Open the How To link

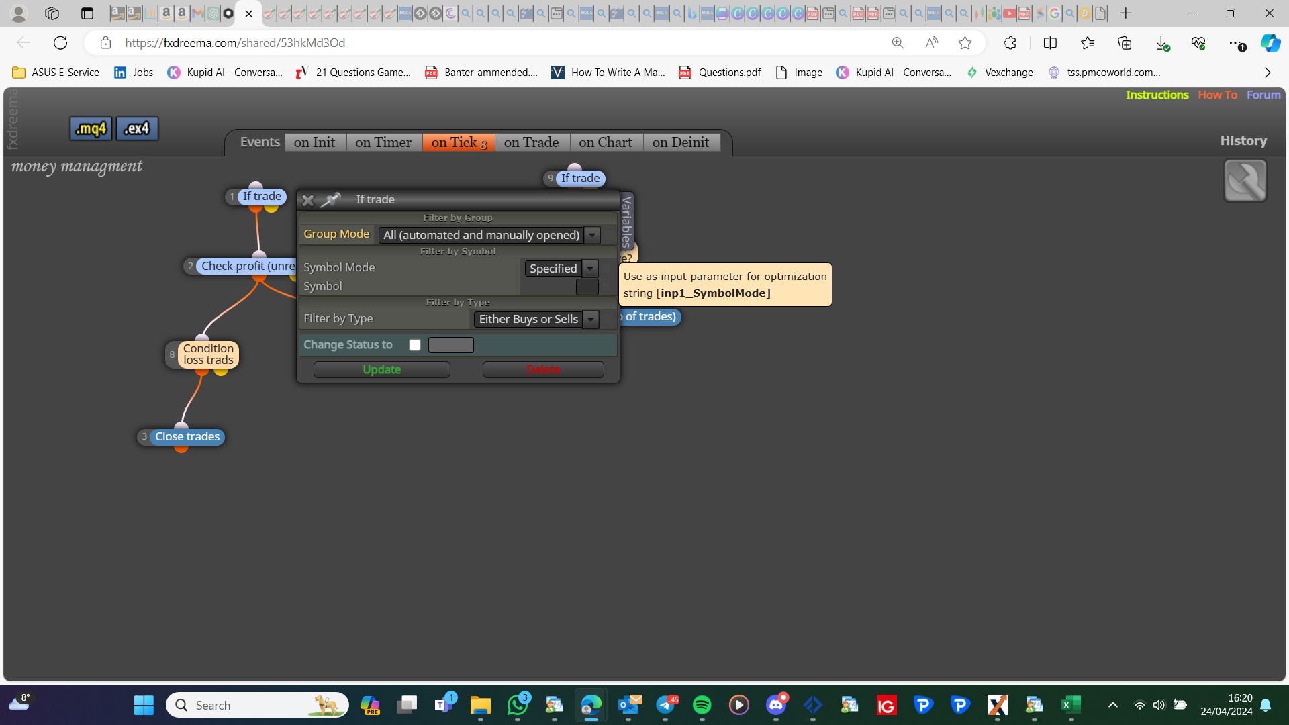click(1218, 95)
